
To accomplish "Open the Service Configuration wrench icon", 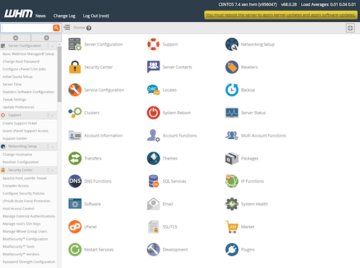I will point(75,90).
